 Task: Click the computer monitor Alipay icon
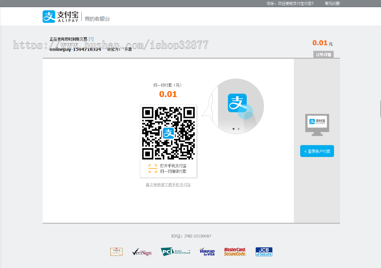pos(317,125)
